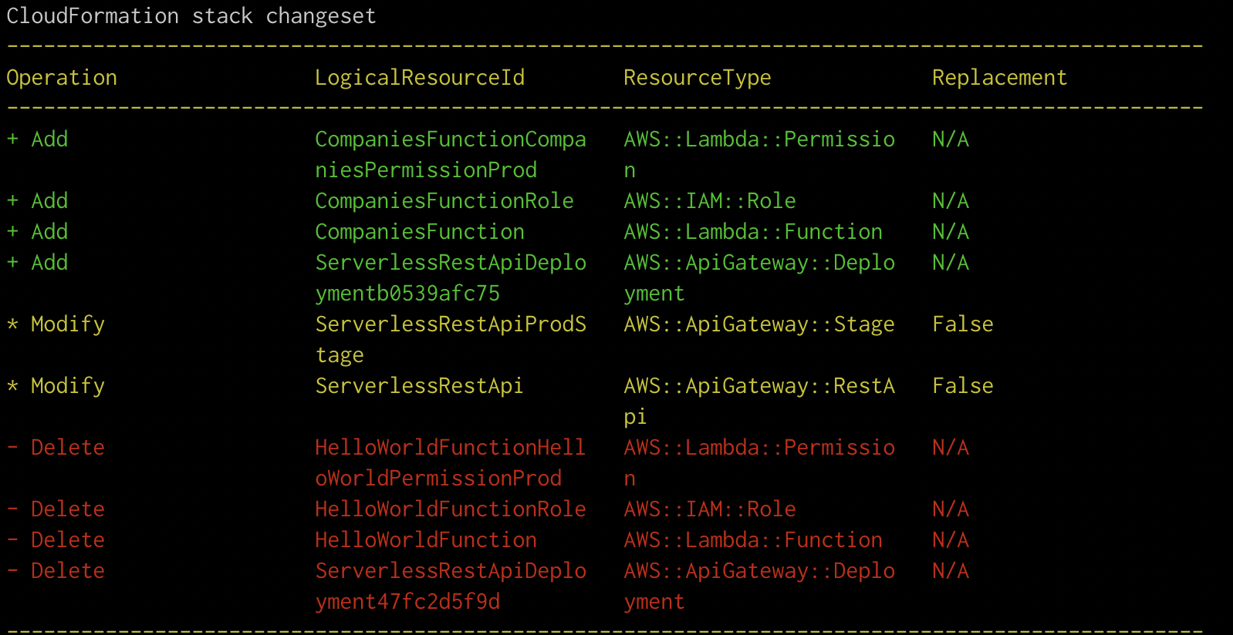Screen dimensions: 1233x635
Task: Click the ResourceType column header
Action: point(698,78)
